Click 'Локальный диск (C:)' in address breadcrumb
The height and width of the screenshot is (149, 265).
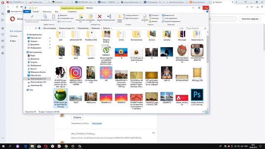click(67, 28)
